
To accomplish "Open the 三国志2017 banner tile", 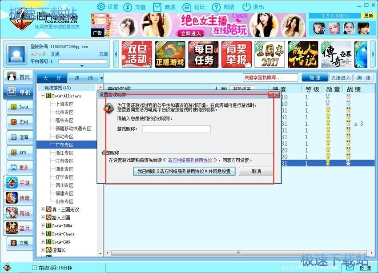I will pos(270,54).
